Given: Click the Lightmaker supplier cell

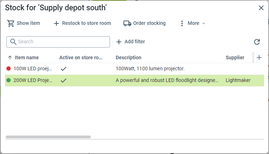Looking at the screenshot, I should click(x=238, y=81).
